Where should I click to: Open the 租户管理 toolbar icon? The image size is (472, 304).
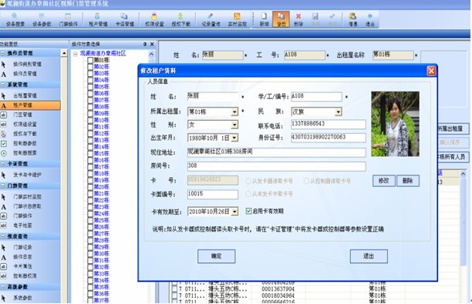pyautogui.click(x=98, y=19)
